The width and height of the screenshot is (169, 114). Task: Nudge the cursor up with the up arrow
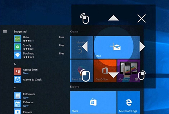[114, 18]
